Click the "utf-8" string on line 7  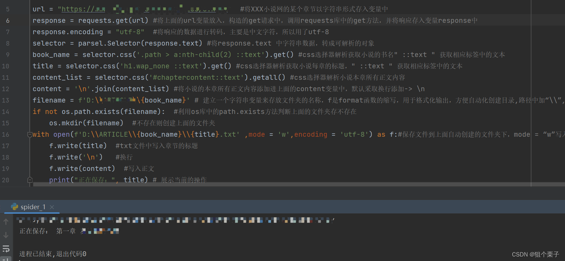pos(130,32)
